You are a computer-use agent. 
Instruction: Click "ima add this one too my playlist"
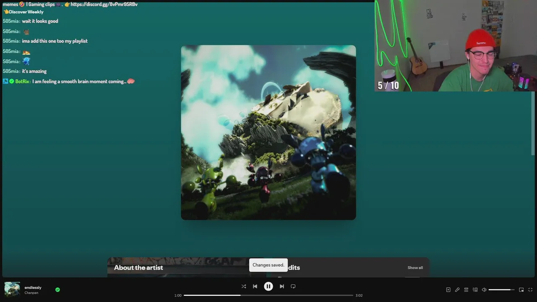click(55, 41)
